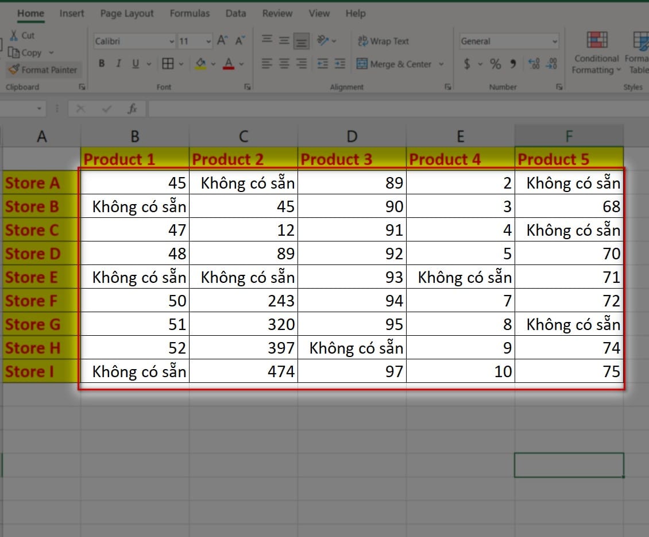Screen dimensions: 649x537
Task: Toggle Bold formatting
Action: [x=102, y=64]
